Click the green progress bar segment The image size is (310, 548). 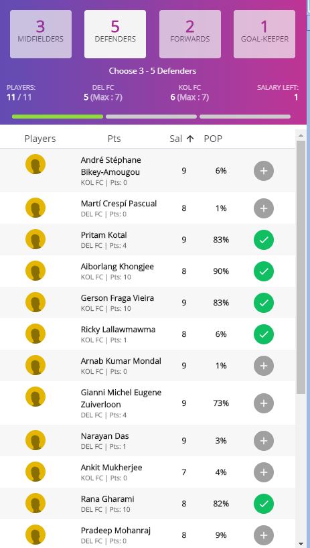click(x=58, y=117)
